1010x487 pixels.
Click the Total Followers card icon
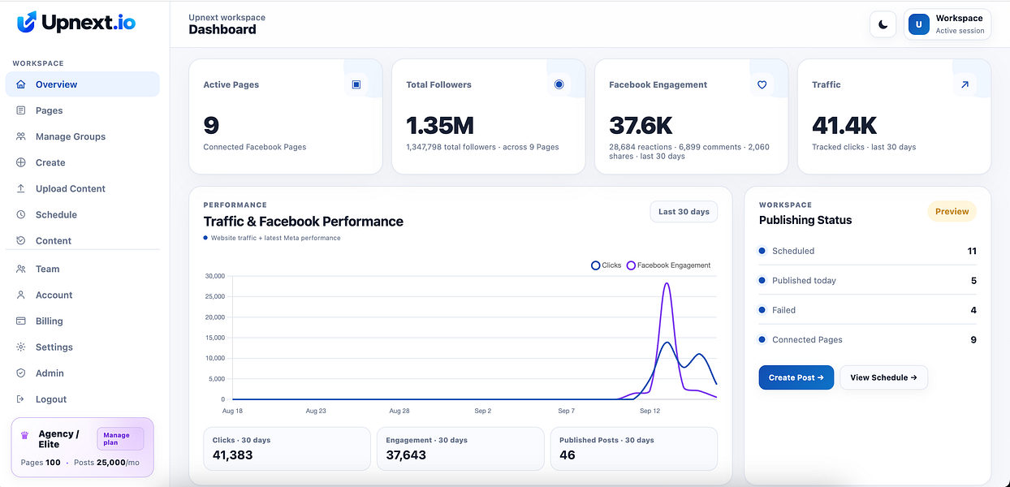pyautogui.click(x=559, y=84)
